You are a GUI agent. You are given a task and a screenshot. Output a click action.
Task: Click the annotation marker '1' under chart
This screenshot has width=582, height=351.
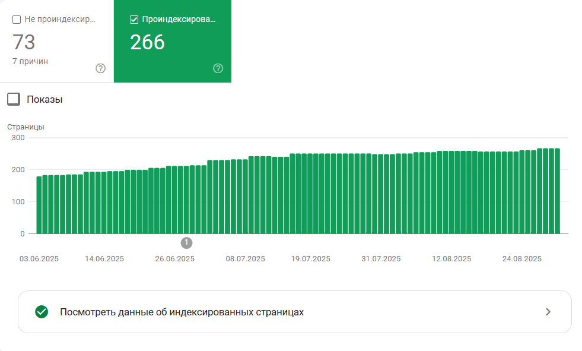coord(187,243)
